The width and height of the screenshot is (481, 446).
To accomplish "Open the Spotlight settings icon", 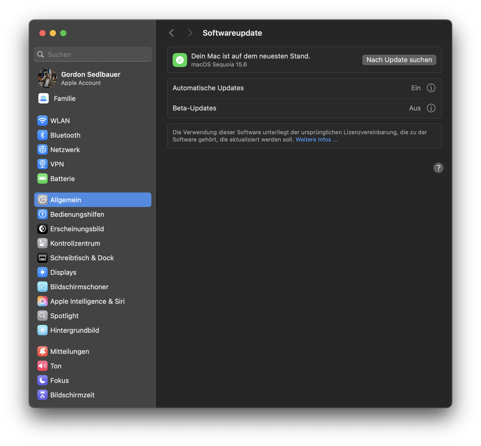I will [x=43, y=316].
